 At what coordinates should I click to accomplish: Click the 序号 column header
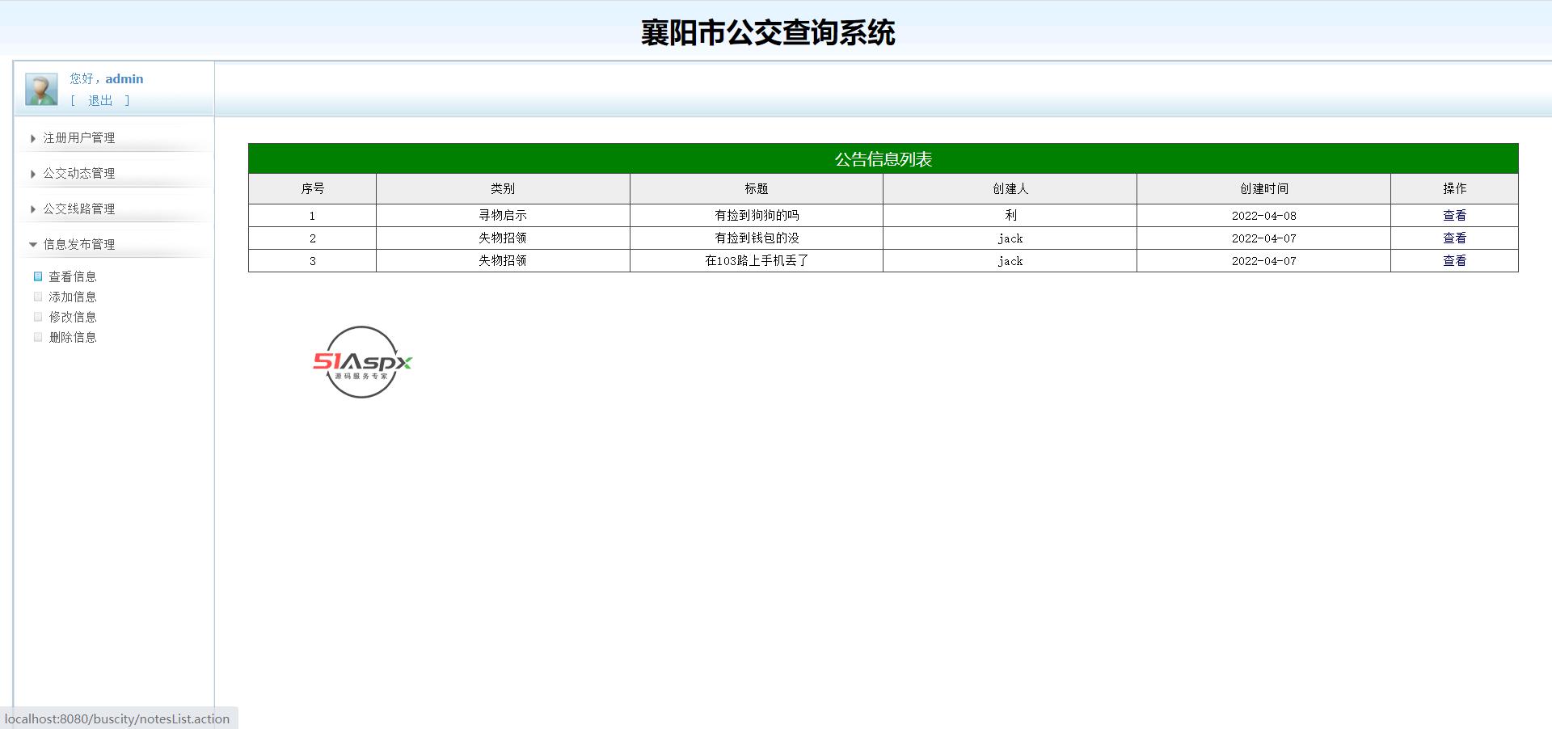(312, 189)
